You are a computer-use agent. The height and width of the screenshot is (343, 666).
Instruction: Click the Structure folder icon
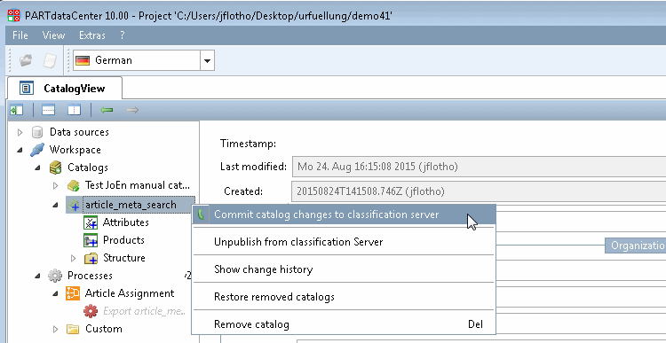[91, 258]
